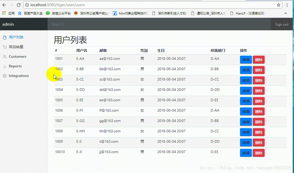Open the html5弹出框特效 bookmark
Screen dimensions: 294x173
(130, 13)
